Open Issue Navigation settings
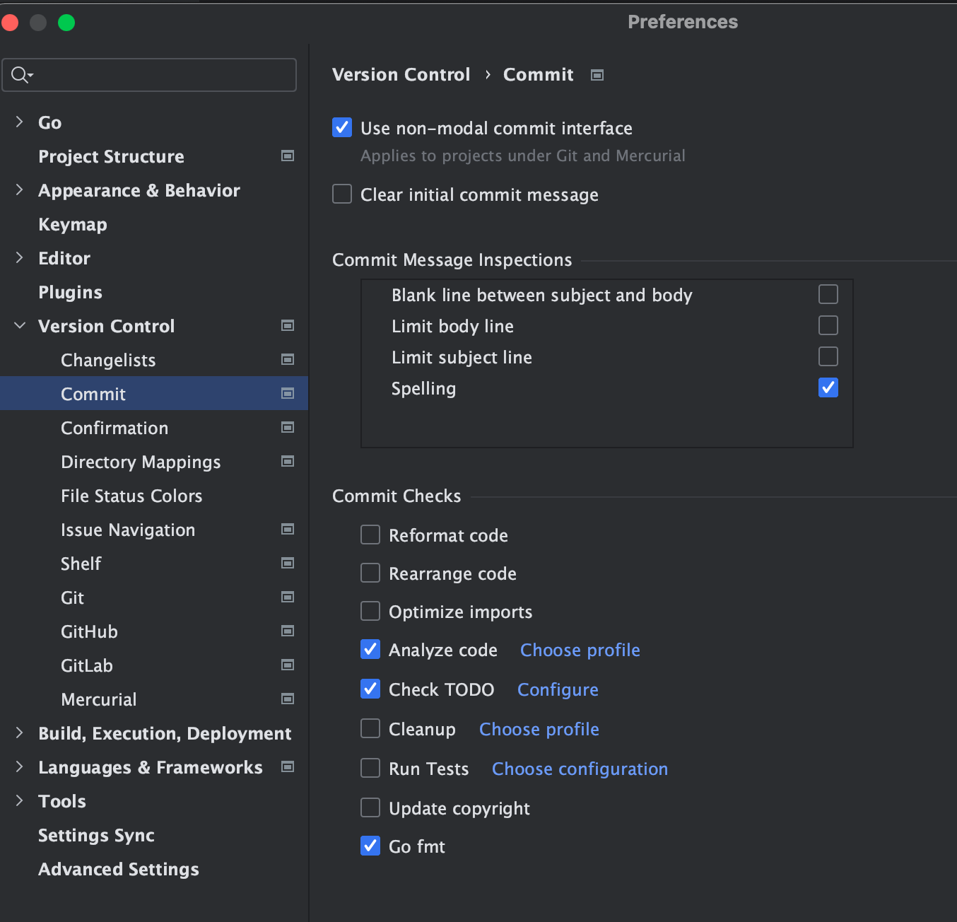This screenshot has width=957, height=922. pyautogui.click(x=128, y=530)
